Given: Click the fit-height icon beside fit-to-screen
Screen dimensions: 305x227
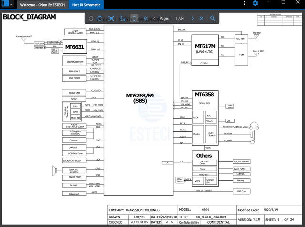Looking at the screenshot, I should [x=122, y=18].
